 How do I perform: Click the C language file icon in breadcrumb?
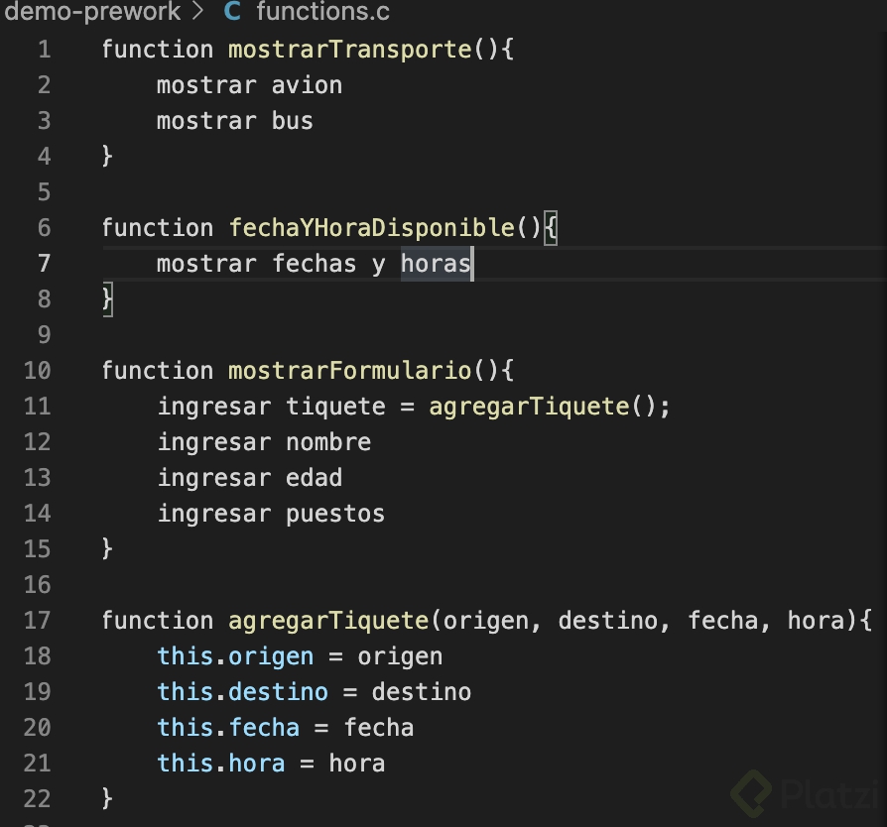[x=232, y=13]
